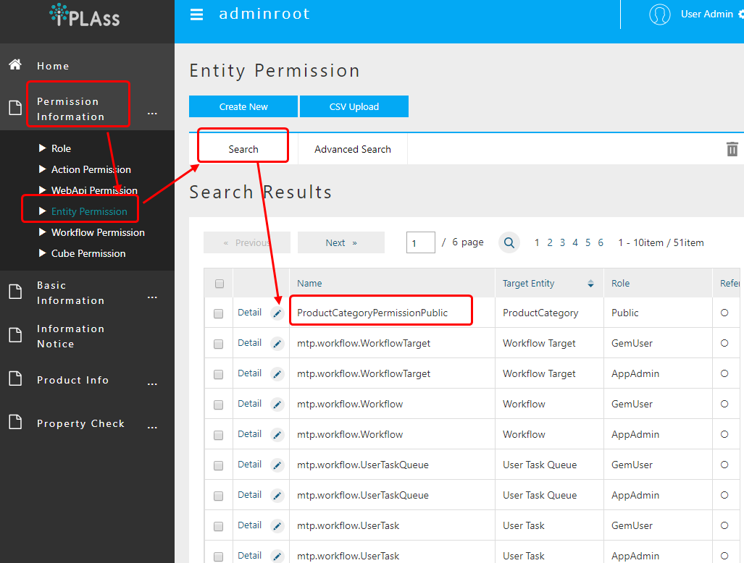The height and width of the screenshot is (563, 744).
Task: Check the WorkflowTarget GemUser row checkbox
Action: [218, 344]
